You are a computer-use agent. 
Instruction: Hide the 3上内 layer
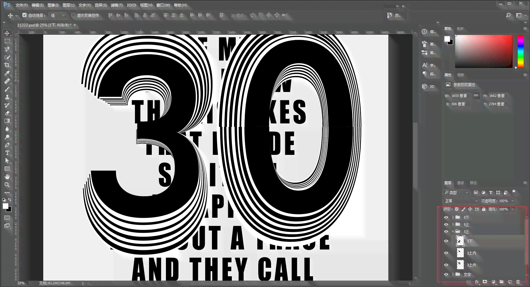click(x=446, y=253)
